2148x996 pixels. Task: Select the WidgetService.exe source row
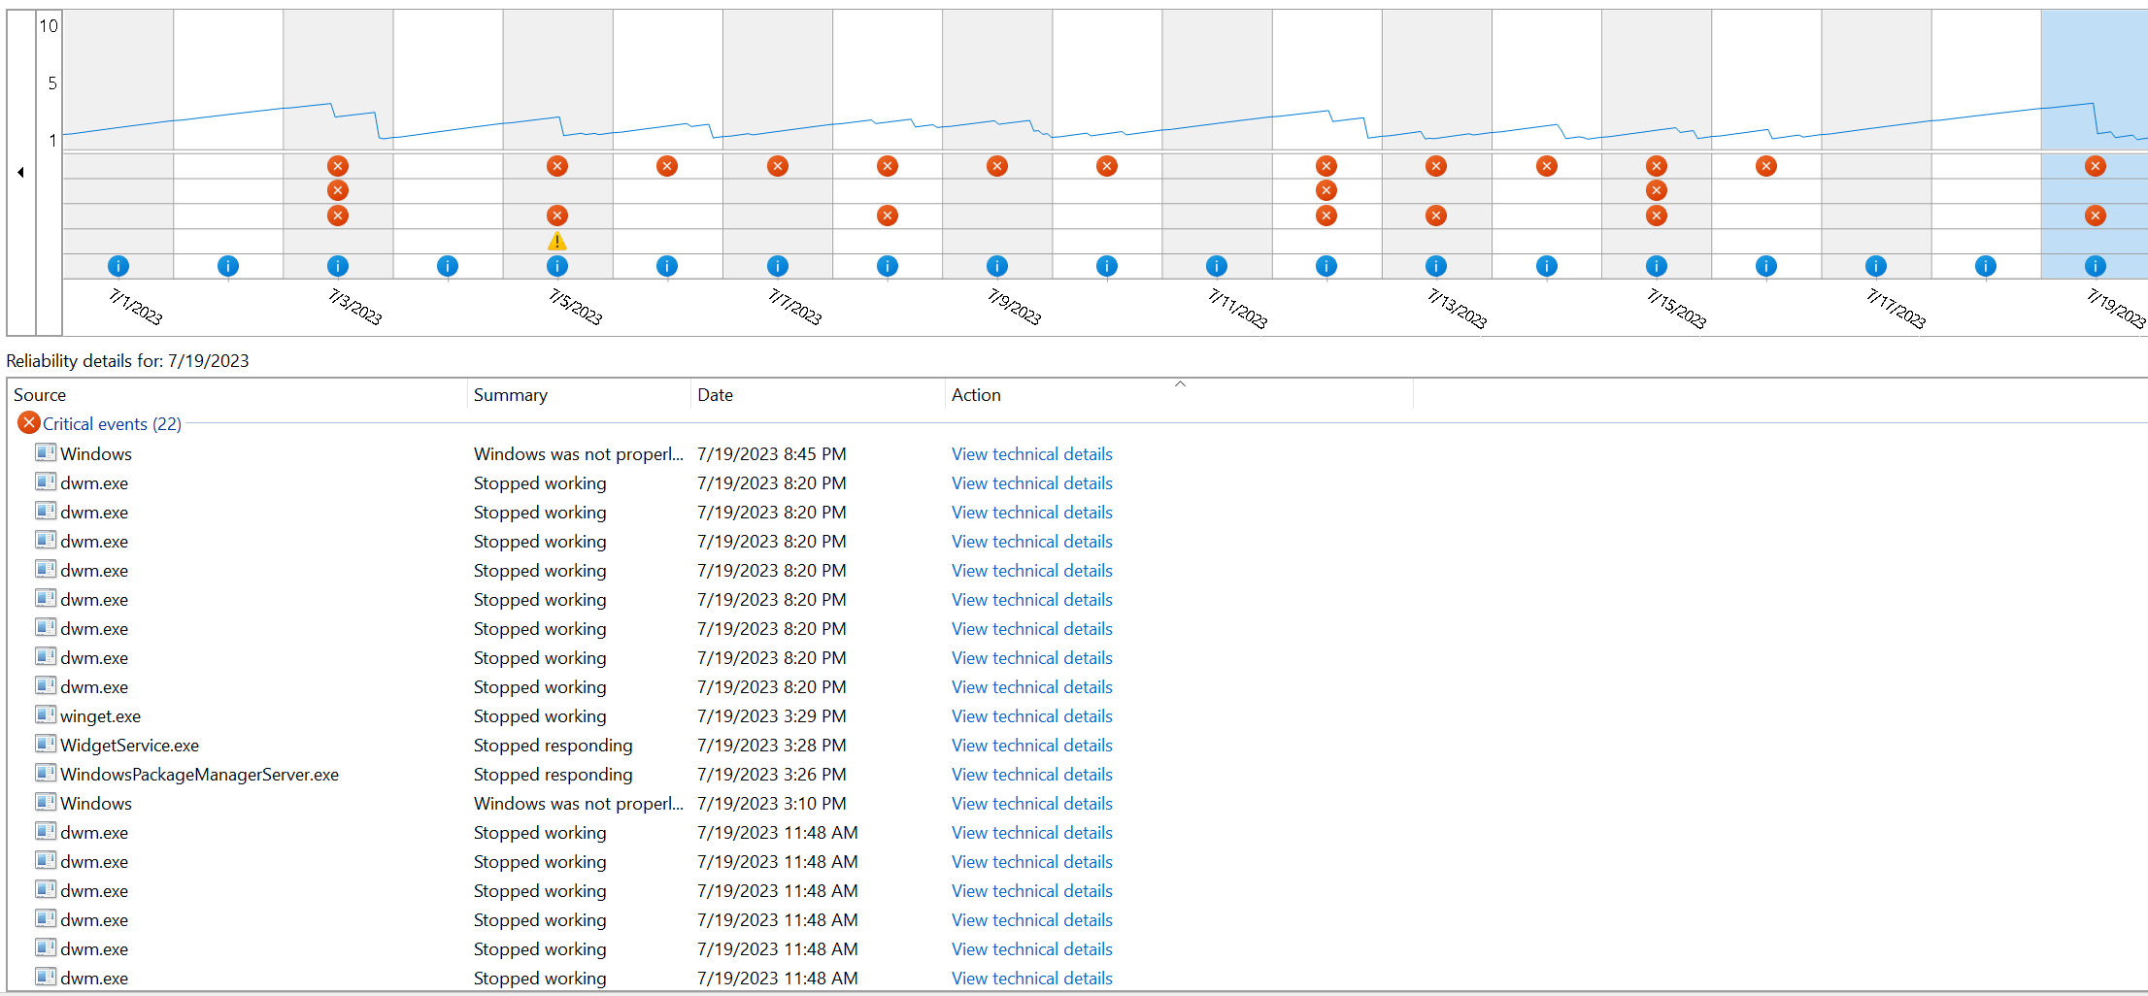click(x=129, y=746)
